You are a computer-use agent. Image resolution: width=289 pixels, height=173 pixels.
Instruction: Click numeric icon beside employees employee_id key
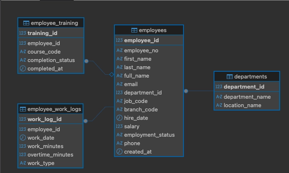pos(119,40)
